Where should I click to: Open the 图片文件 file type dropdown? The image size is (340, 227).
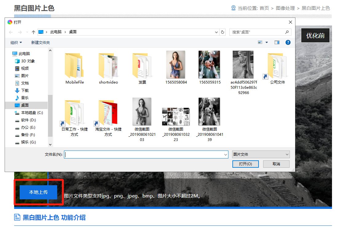[261, 155]
